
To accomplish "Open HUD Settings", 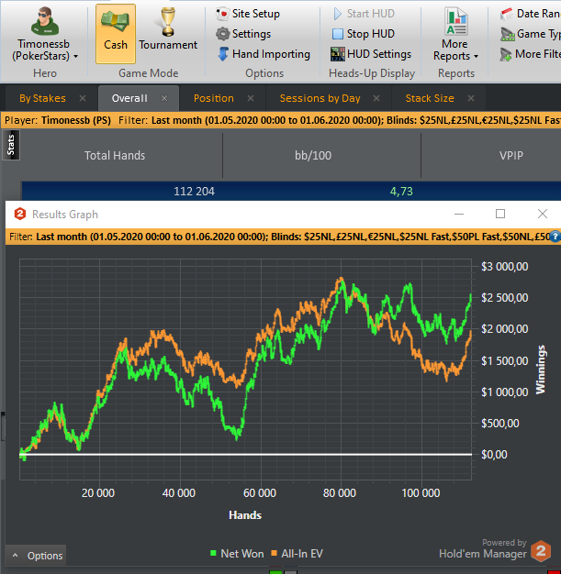I will 371,54.
